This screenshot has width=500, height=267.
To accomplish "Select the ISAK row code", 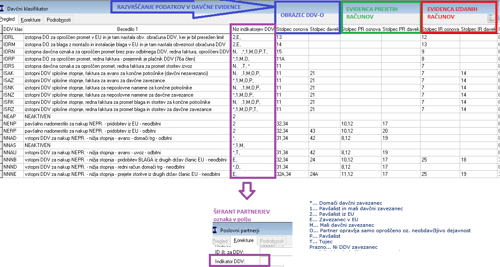I will click(8, 73).
